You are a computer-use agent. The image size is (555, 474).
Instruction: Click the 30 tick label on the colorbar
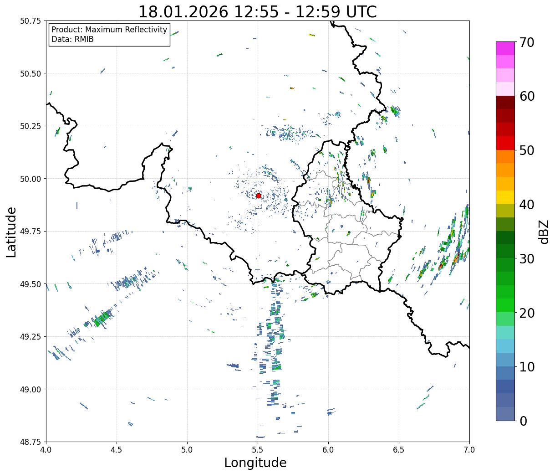click(x=527, y=259)
